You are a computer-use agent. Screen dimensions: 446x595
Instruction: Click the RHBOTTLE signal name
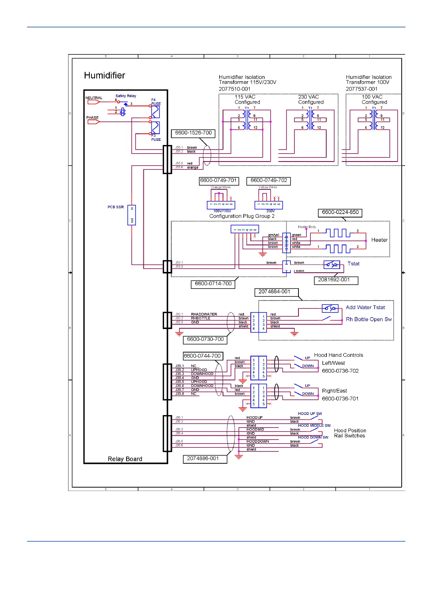201,319
